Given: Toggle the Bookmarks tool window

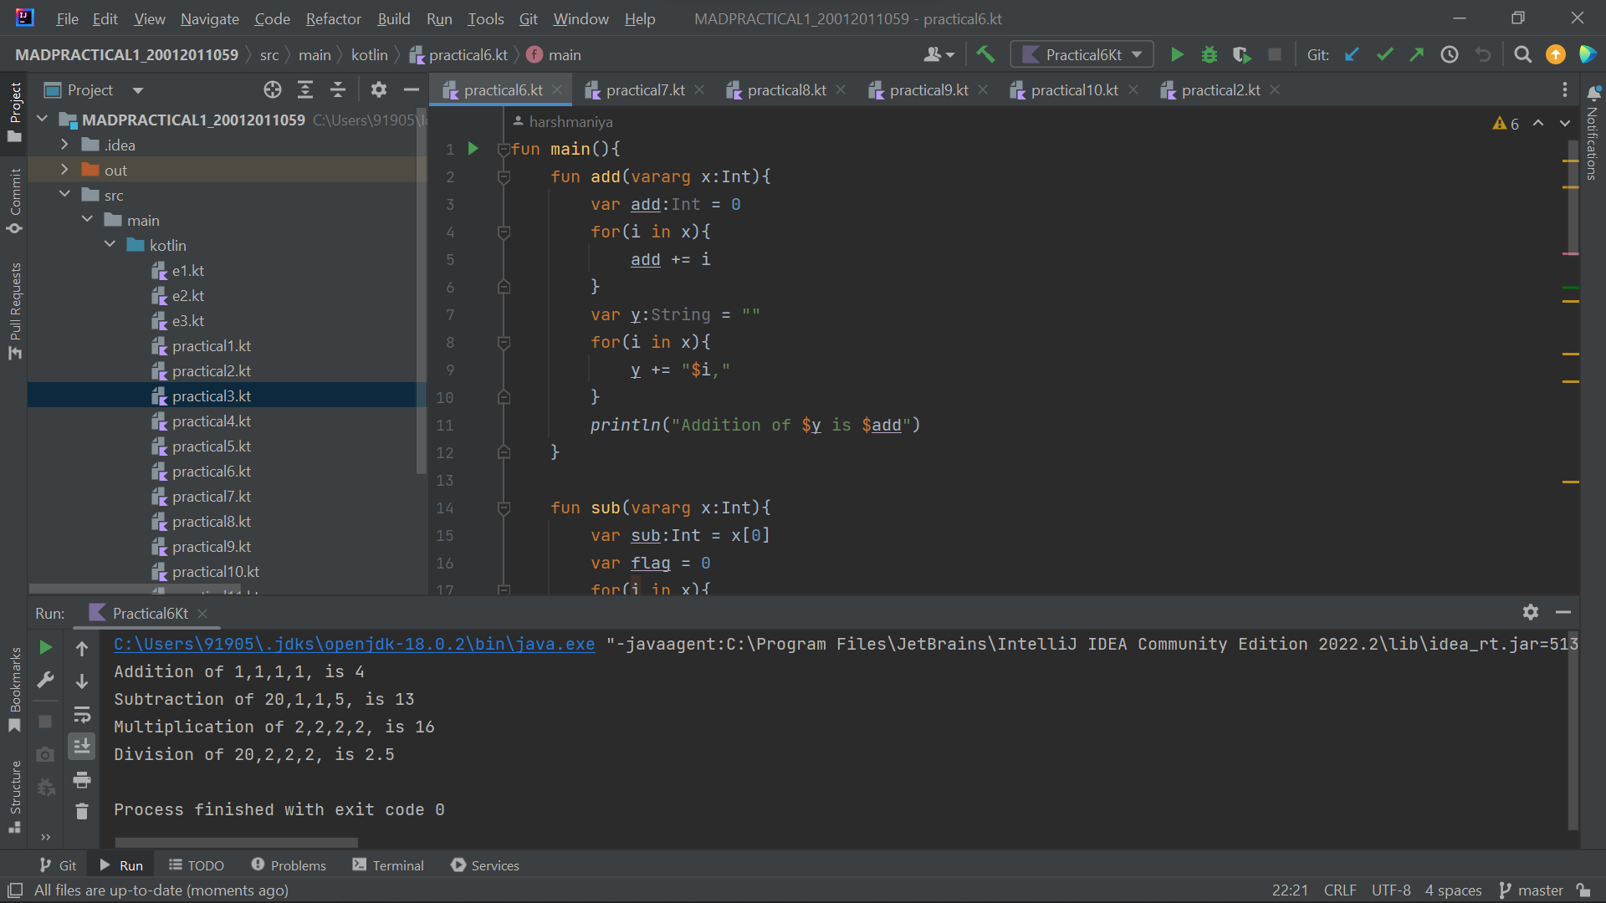Looking at the screenshot, I should click(x=14, y=690).
